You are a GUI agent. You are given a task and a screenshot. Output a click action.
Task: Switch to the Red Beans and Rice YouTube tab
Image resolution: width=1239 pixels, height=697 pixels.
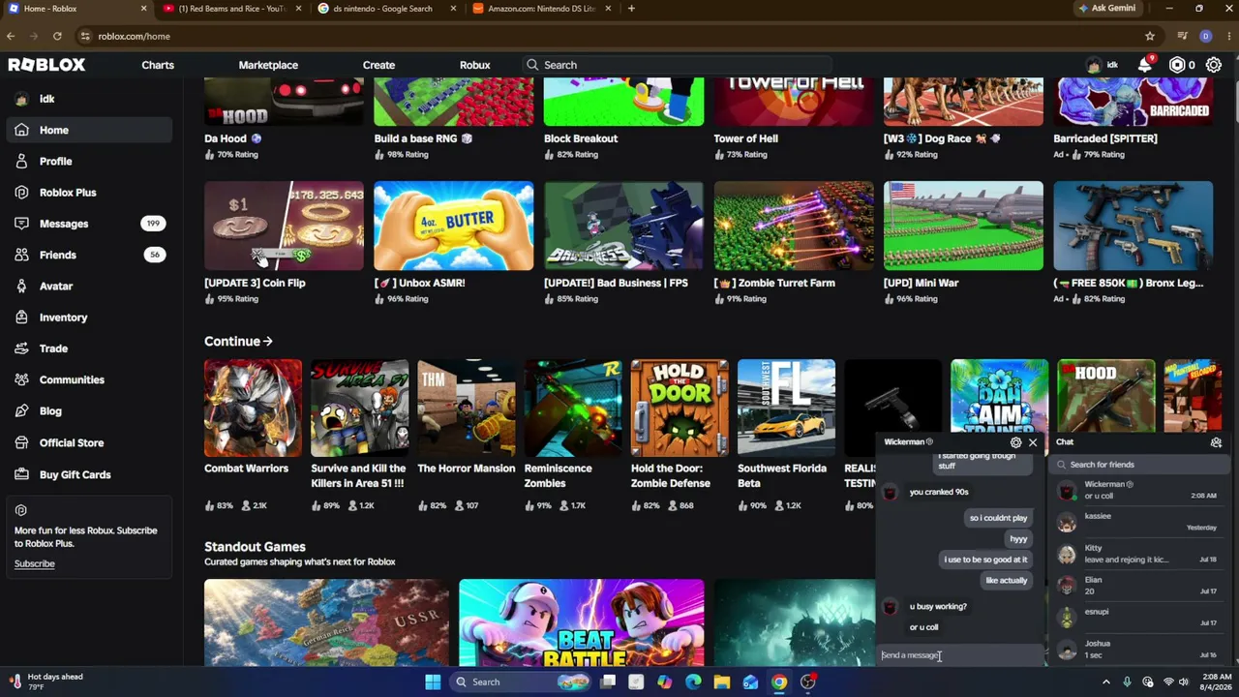230,9
